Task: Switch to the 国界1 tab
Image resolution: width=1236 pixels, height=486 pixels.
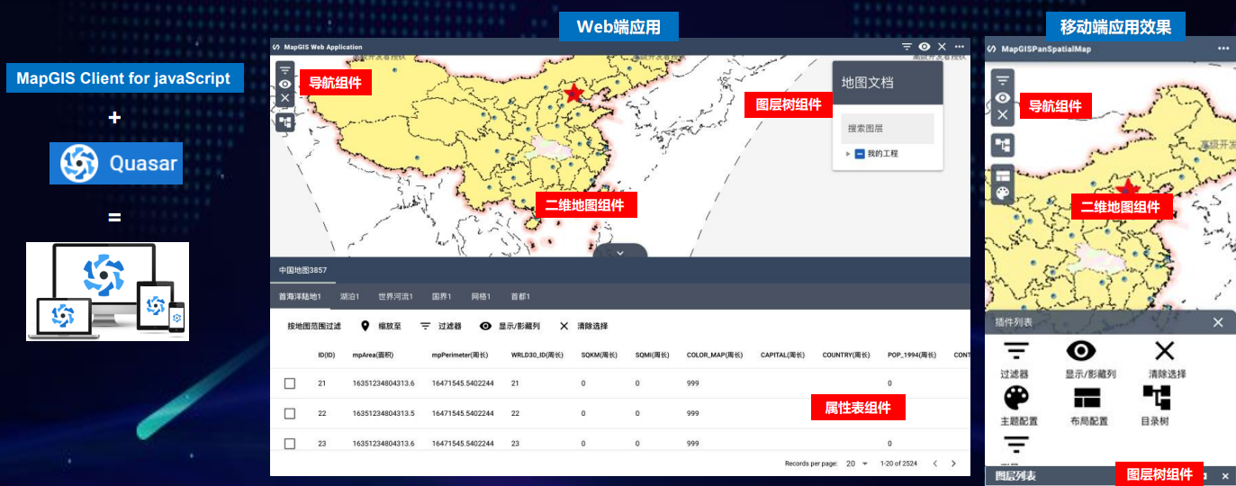Action: click(x=441, y=296)
